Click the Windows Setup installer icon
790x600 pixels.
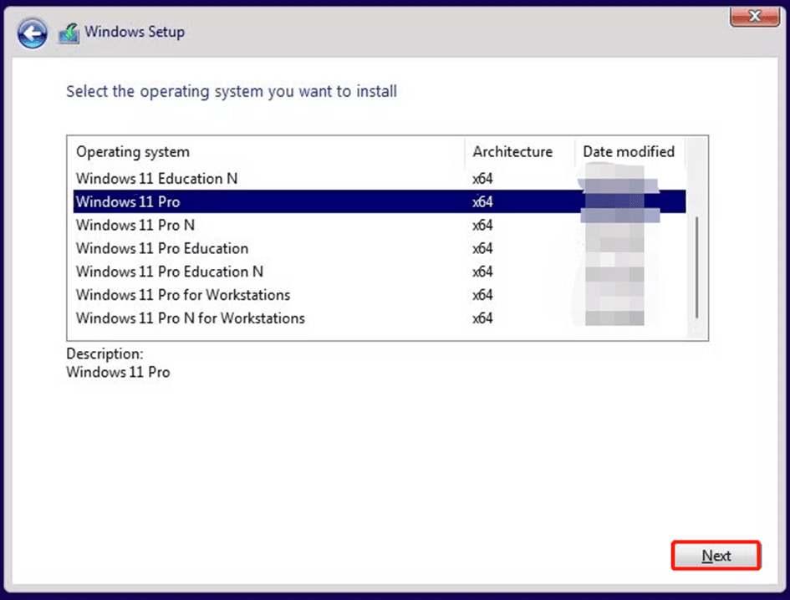pyautogui.click(x=69, y=33)
